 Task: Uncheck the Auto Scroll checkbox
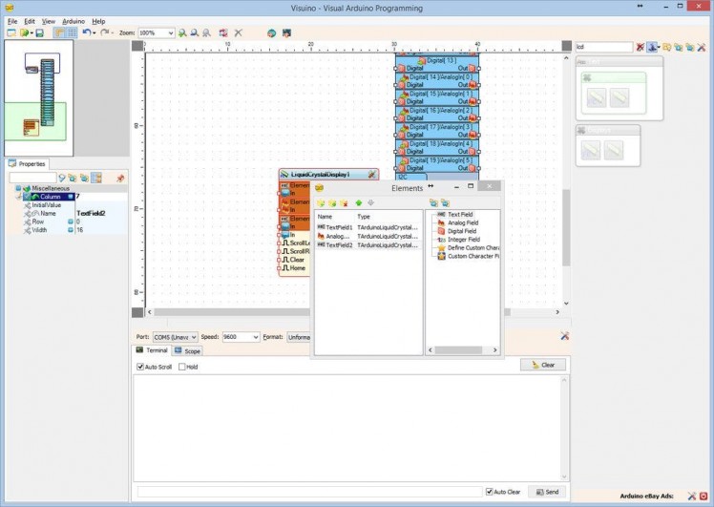click(140, 367)
